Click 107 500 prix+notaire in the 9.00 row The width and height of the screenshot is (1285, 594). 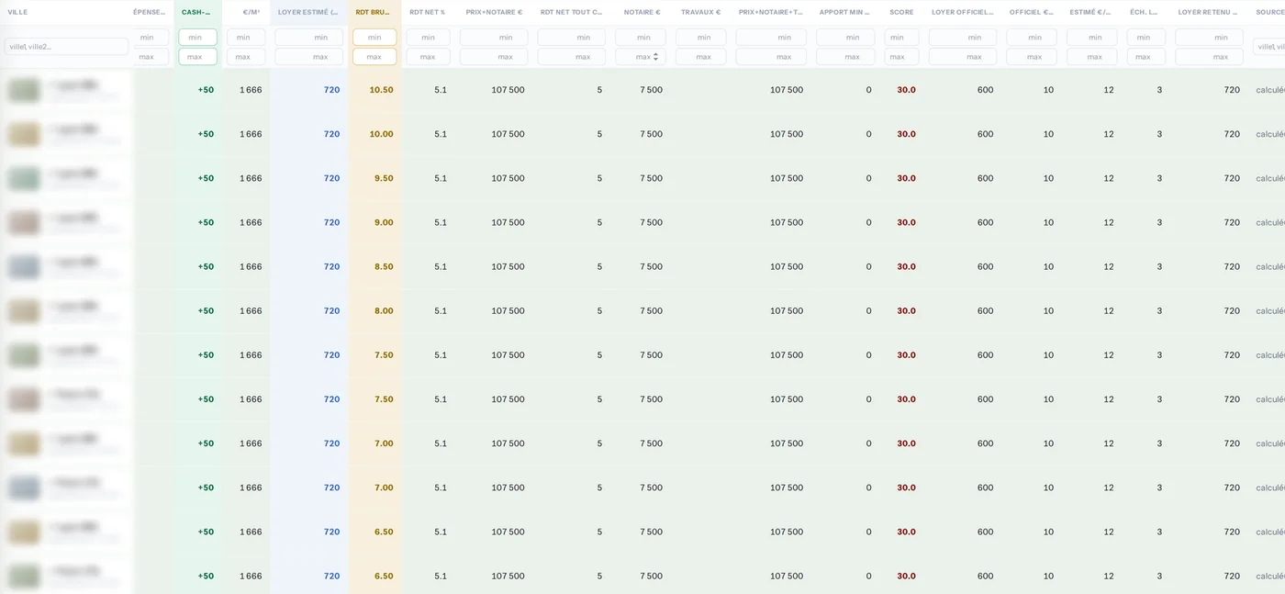coord(508,222)
